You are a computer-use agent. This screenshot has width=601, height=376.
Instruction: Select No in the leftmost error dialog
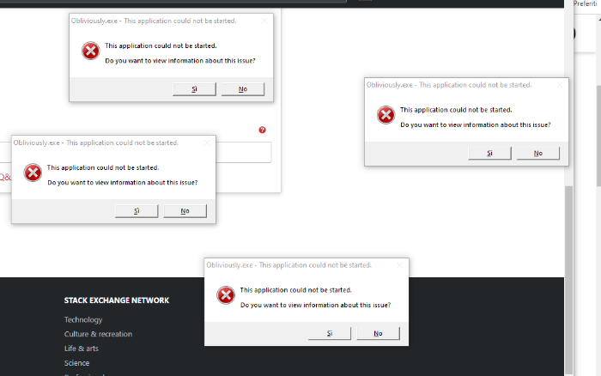click(x=185, y=211)
